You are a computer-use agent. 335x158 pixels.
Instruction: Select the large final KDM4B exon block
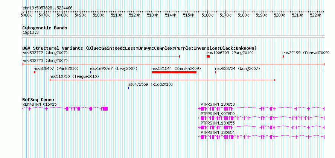pos(105,109)
